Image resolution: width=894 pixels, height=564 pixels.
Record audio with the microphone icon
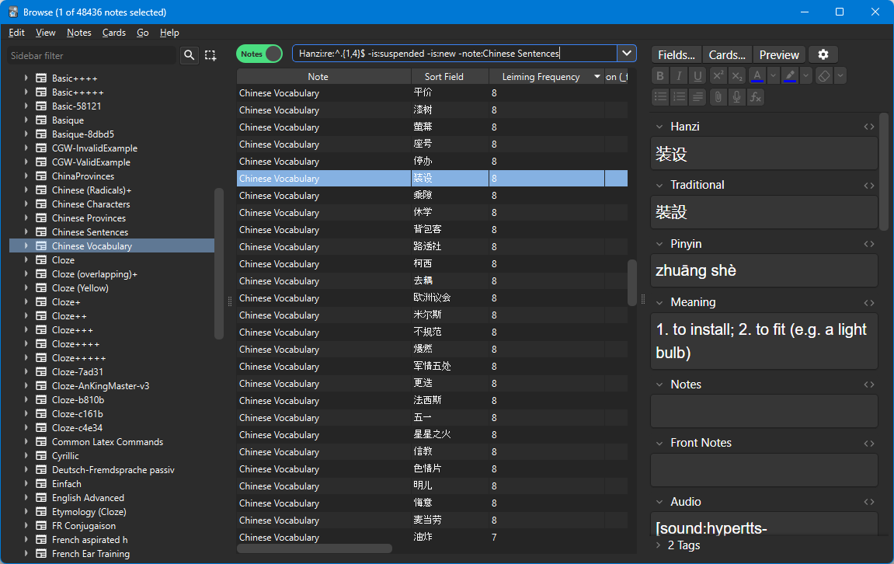737,97
